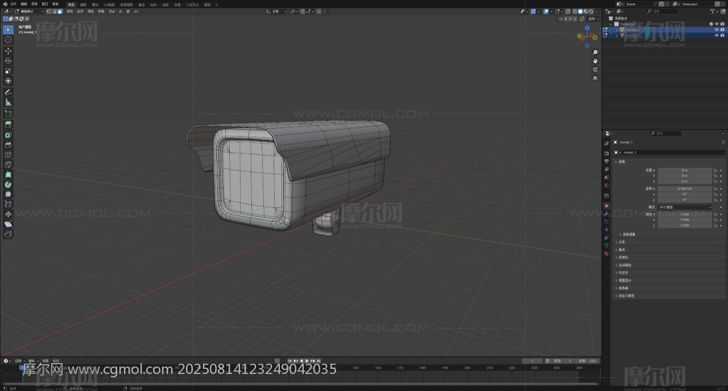The image size is (728, 391).
Task: Select the Inset Faces tool
Action: point(8,135)
